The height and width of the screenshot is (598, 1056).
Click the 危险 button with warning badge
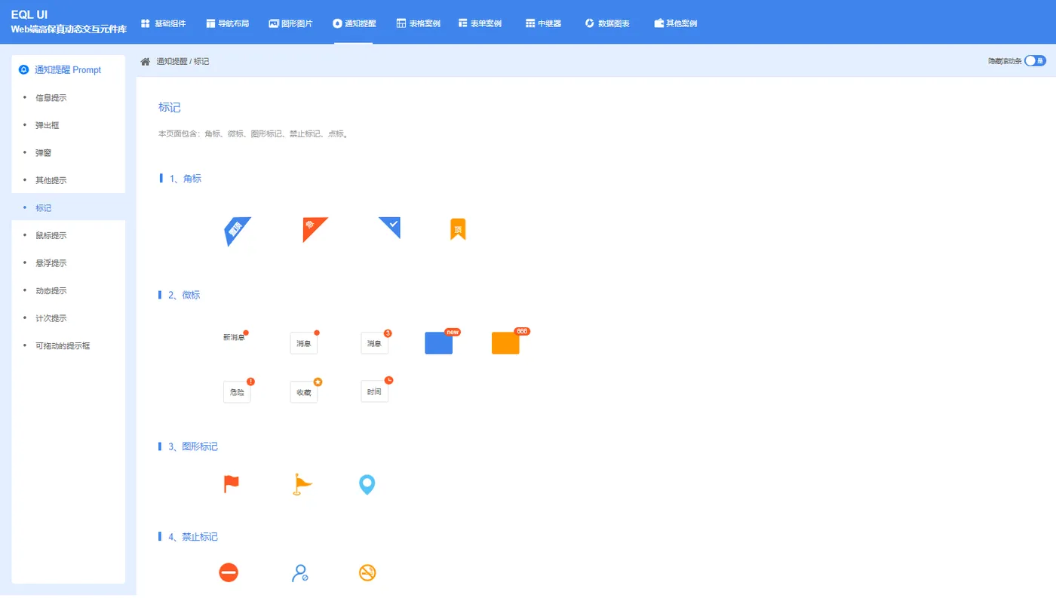coord(237,392)
